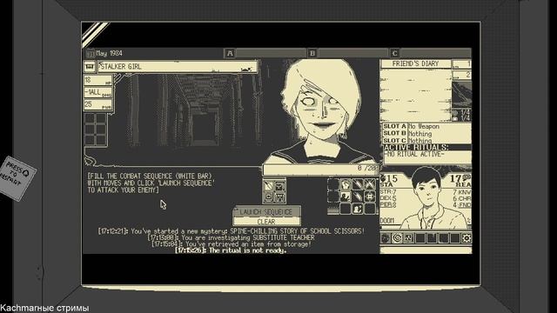Image resolution: width=557 pixels, height=313 pixels.
Task: Select the crosshair aim action
Action: pyautogui.click(x=370, y=196)
